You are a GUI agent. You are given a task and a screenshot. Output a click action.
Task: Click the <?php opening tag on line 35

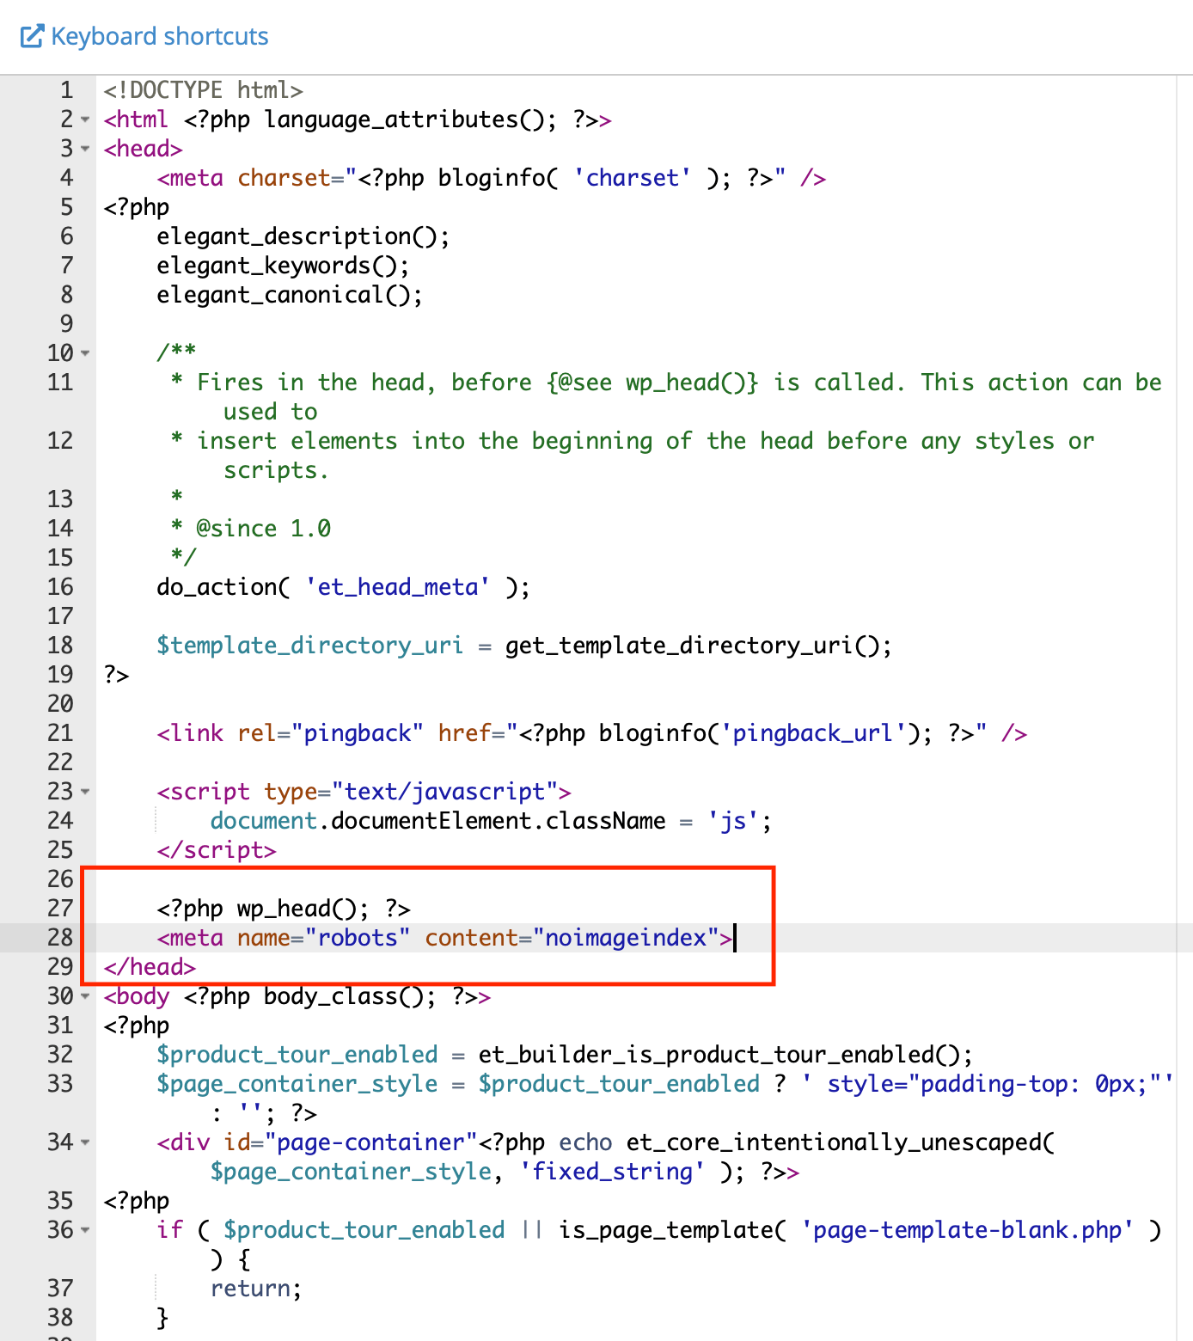click(137, 1201)
